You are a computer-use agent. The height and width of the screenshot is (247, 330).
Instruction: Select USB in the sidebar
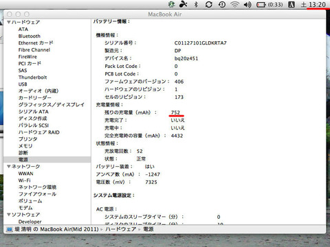pos(23,84)
